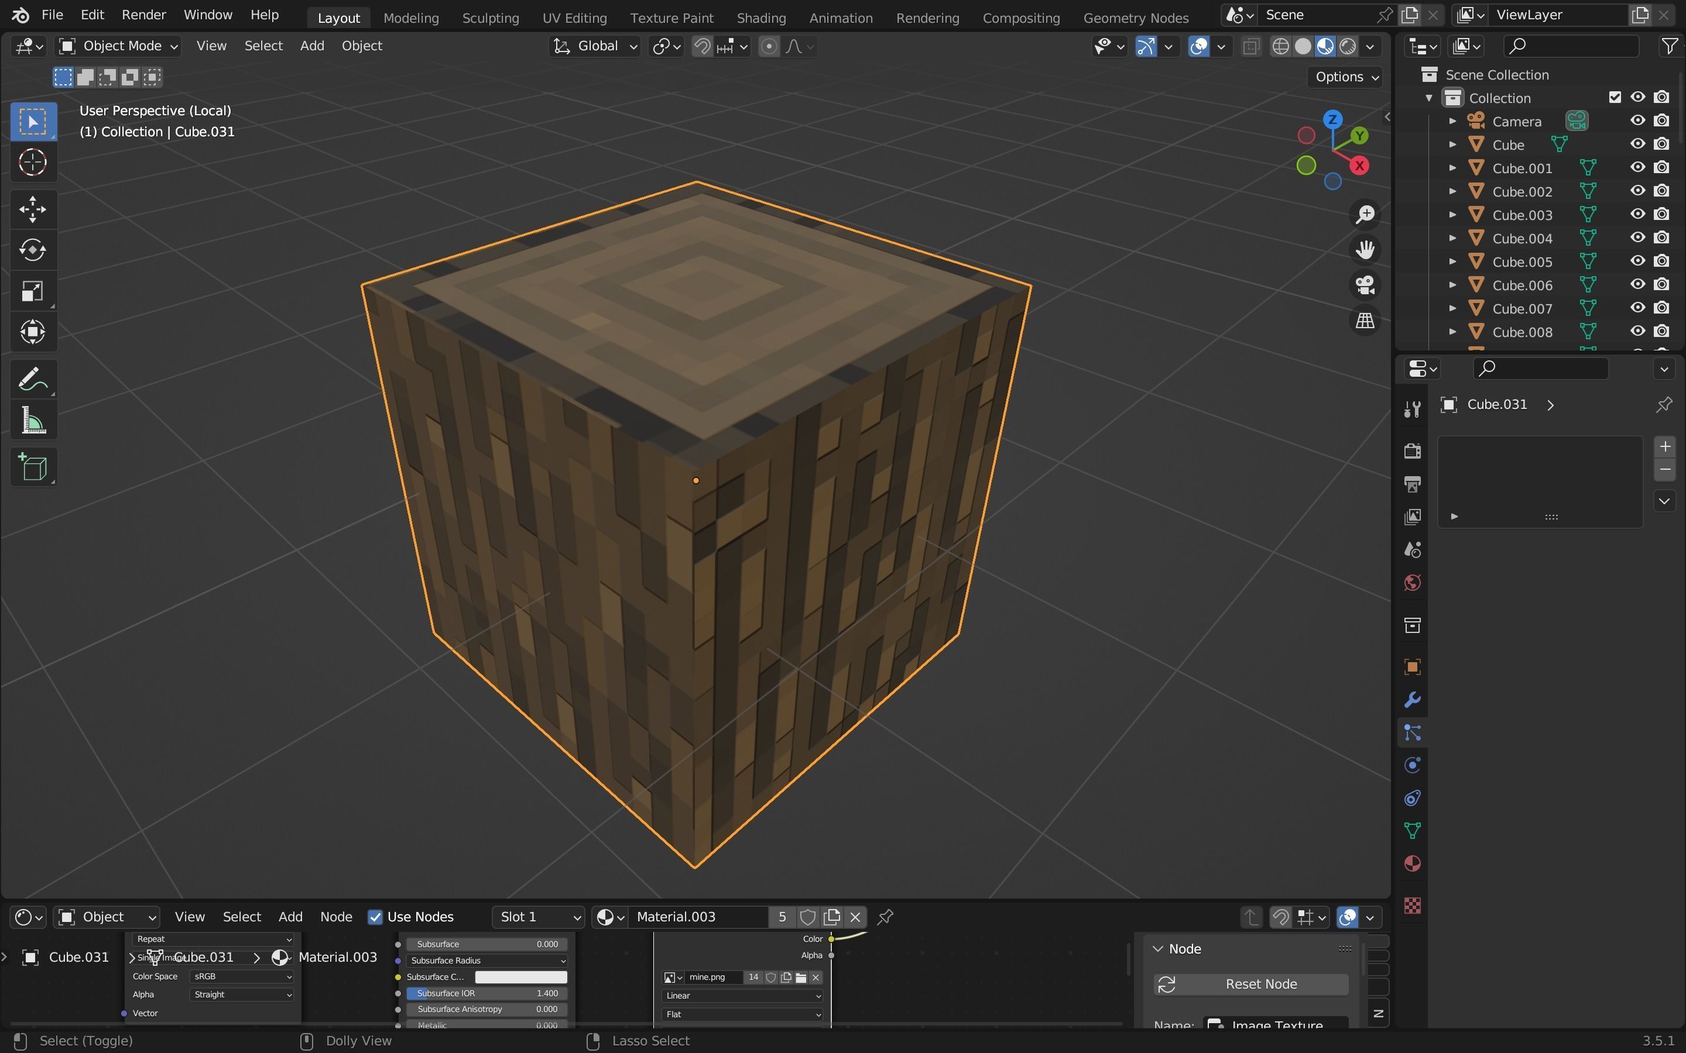Unlink Material.003 with X button
This screenshot has height=1053, width=1686.
tap(855, 917)
